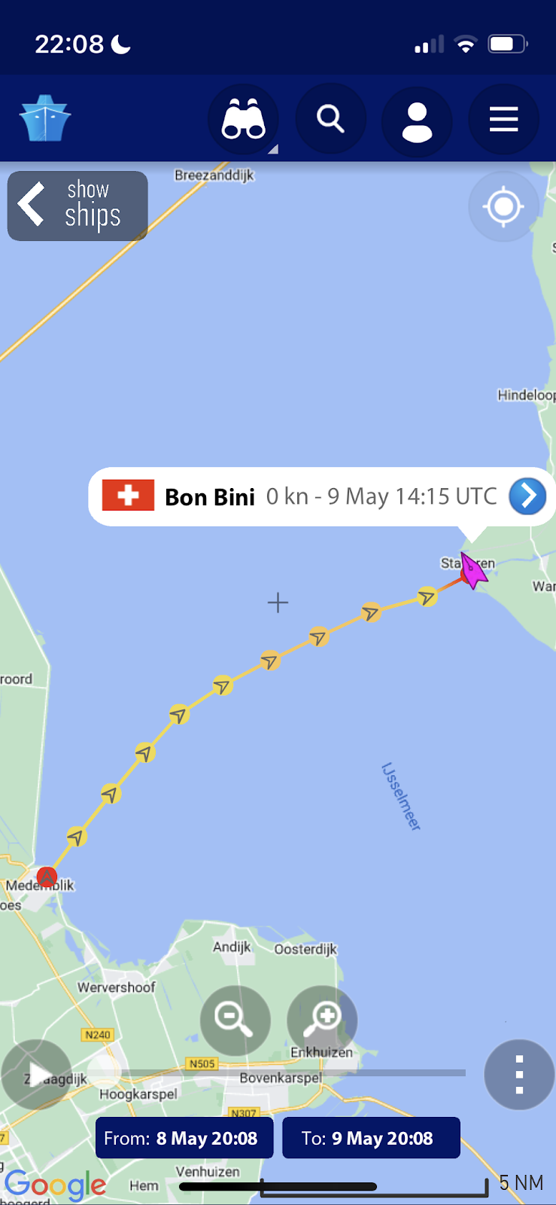Open the Google logo link
The image size is (556, 1205).
56,1185
